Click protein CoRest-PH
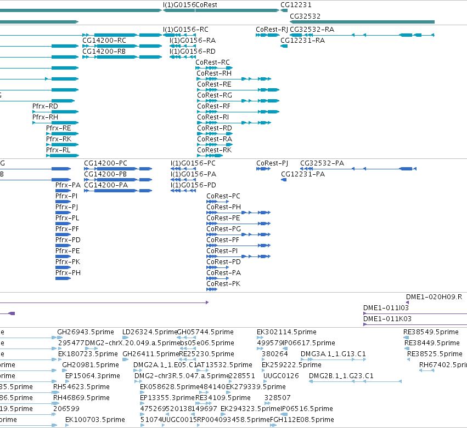 tap(238, 213)
